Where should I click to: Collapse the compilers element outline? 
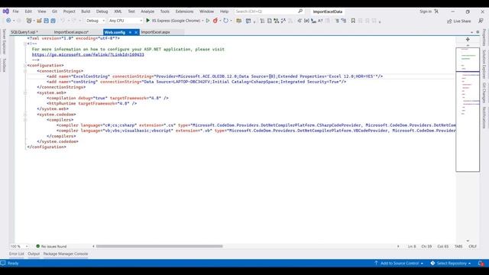[25, 120]
